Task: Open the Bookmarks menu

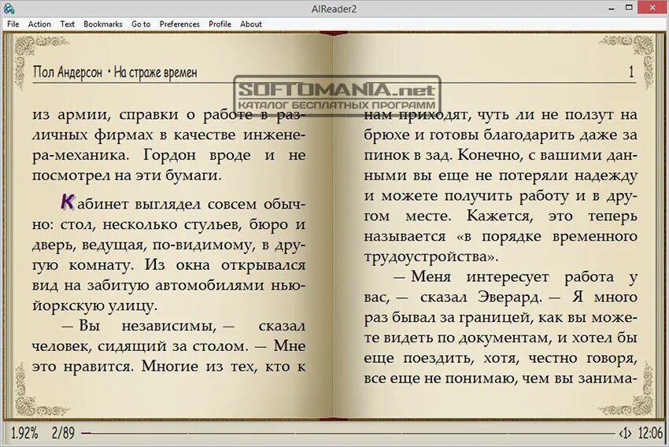Action: 103,24
